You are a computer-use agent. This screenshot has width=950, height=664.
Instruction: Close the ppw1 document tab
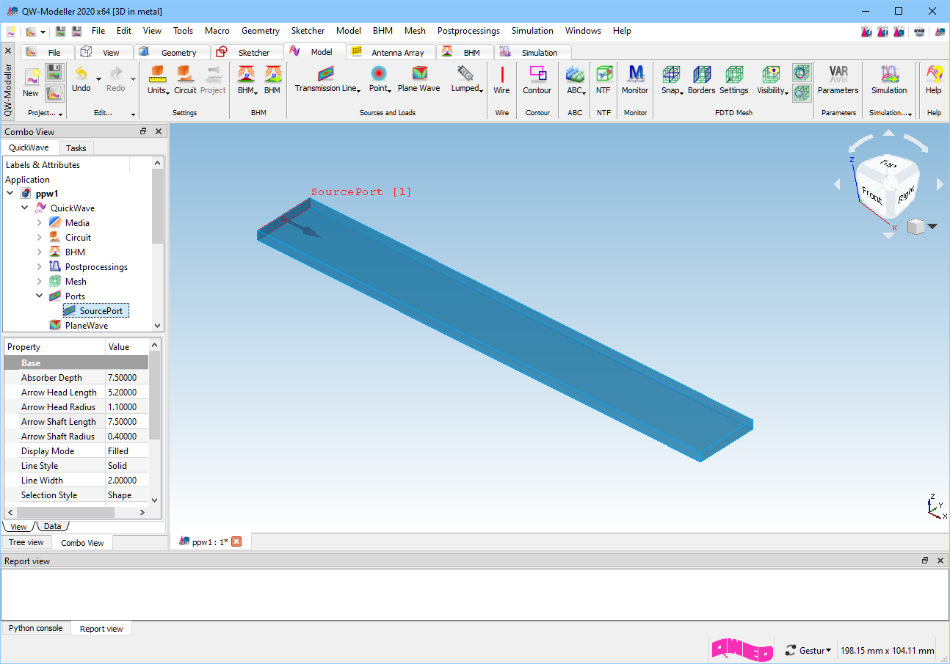pos(236,541)
